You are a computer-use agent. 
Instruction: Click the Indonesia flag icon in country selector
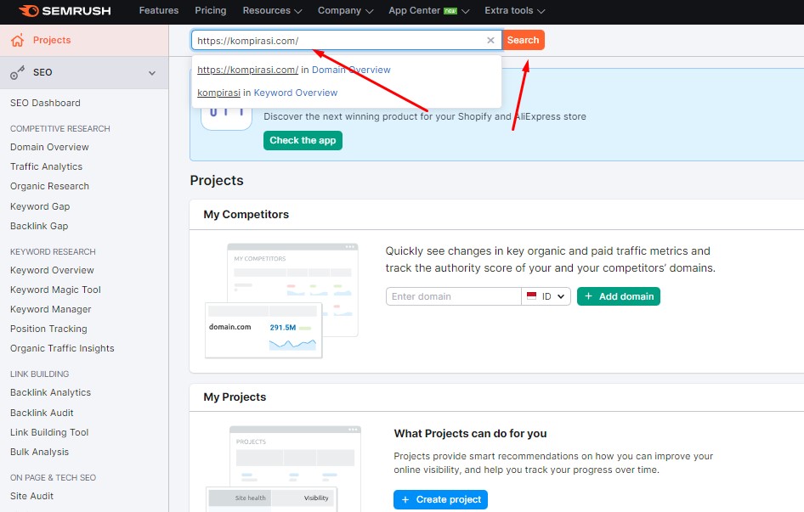532,296
